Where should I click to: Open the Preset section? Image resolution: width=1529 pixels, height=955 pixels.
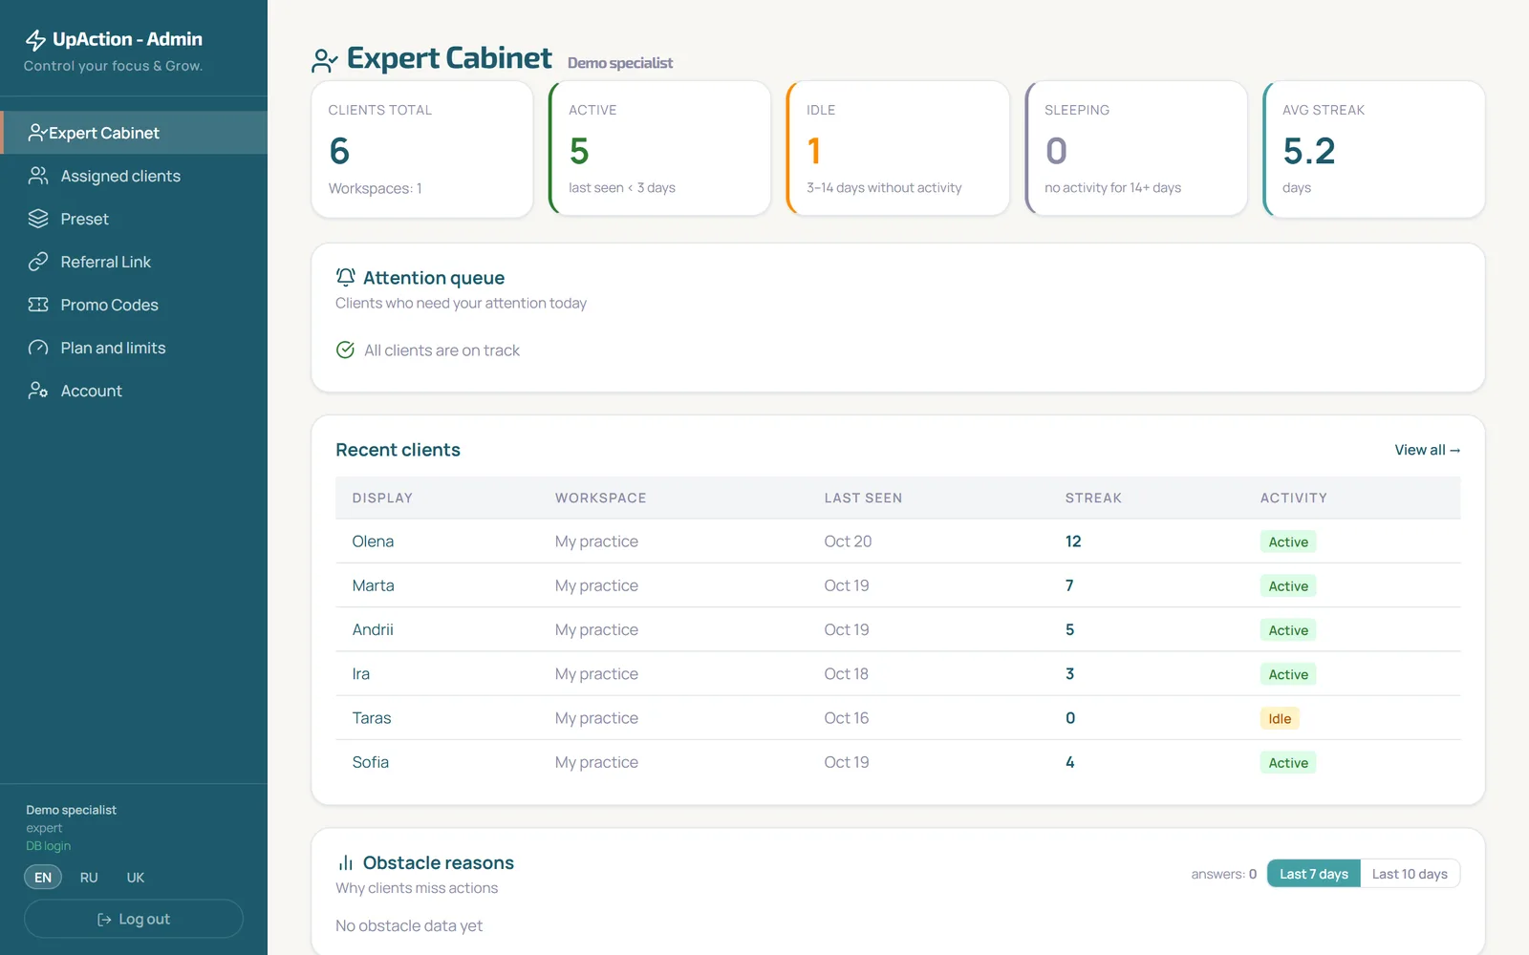(x=134, y=219)
